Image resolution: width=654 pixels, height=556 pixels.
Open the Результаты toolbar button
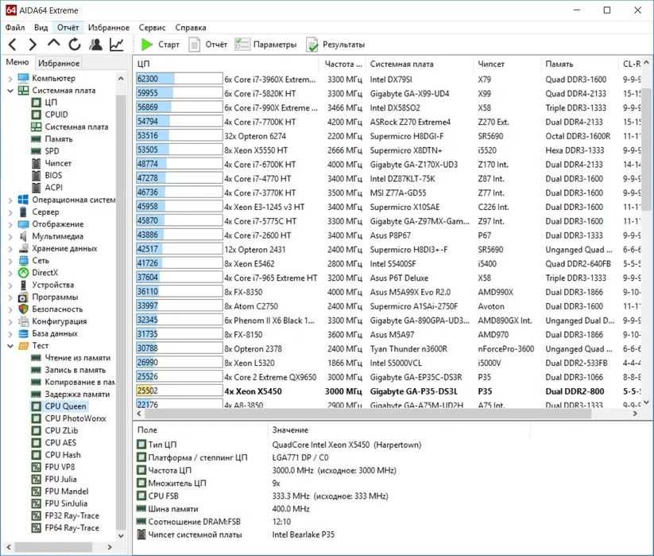[x=335, y=45]
